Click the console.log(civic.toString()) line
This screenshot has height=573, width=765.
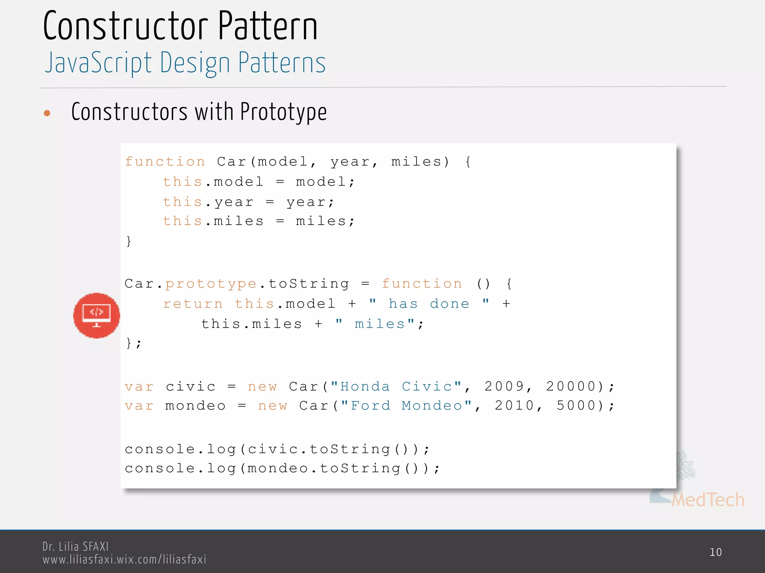[x=277, y=449]
